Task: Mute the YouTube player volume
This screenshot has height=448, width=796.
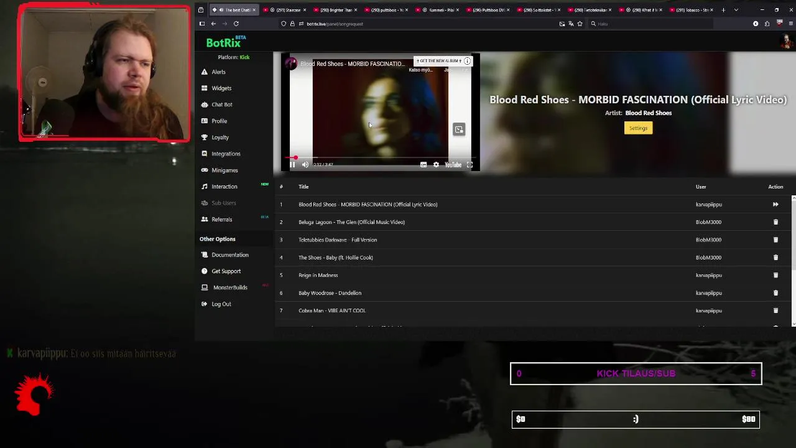Action: click(x=305, y=164)
